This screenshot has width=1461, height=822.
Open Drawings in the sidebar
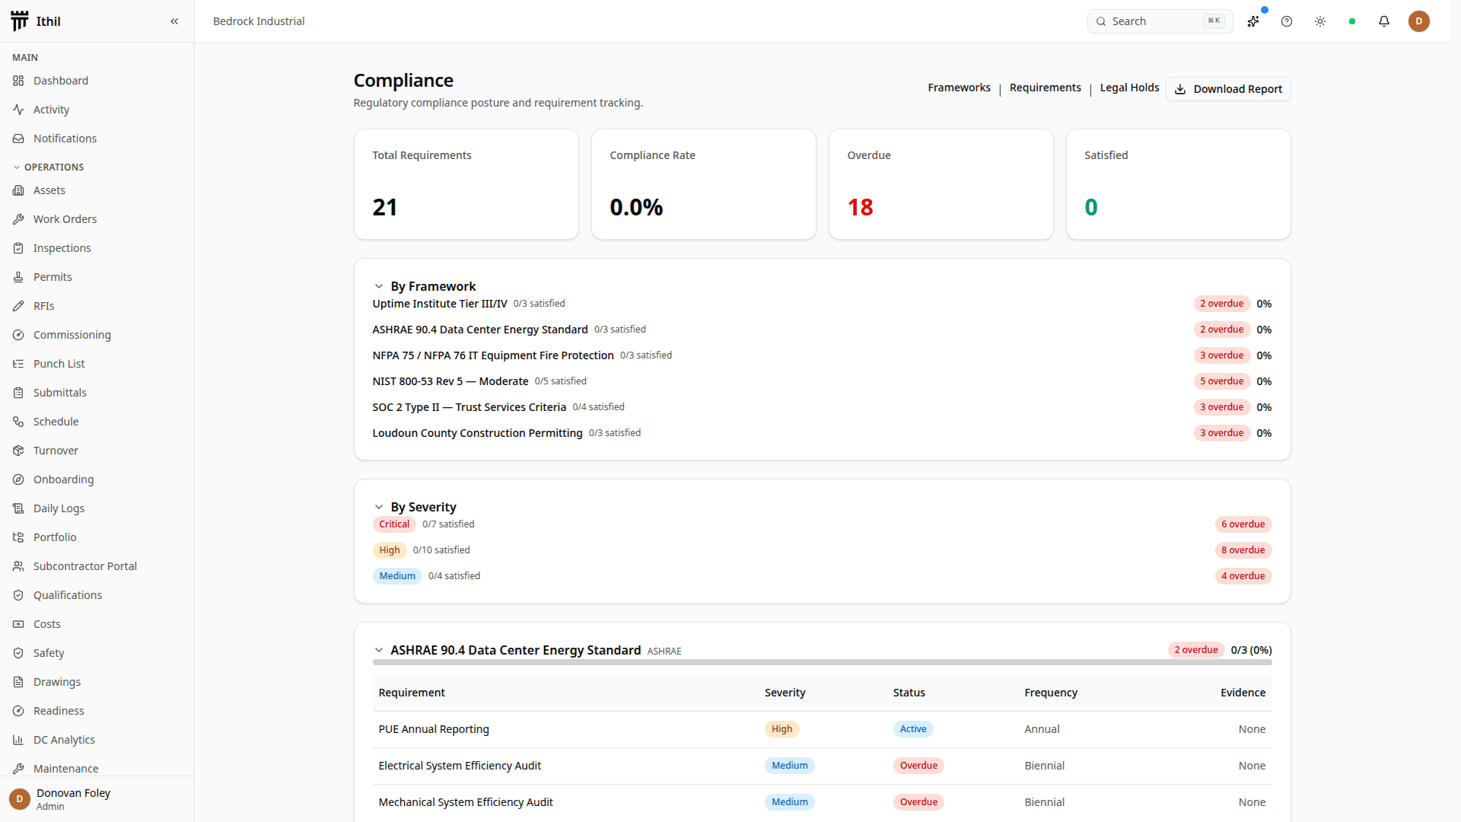point(56,682)
